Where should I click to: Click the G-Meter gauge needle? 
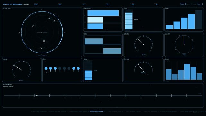click(18, 68)
